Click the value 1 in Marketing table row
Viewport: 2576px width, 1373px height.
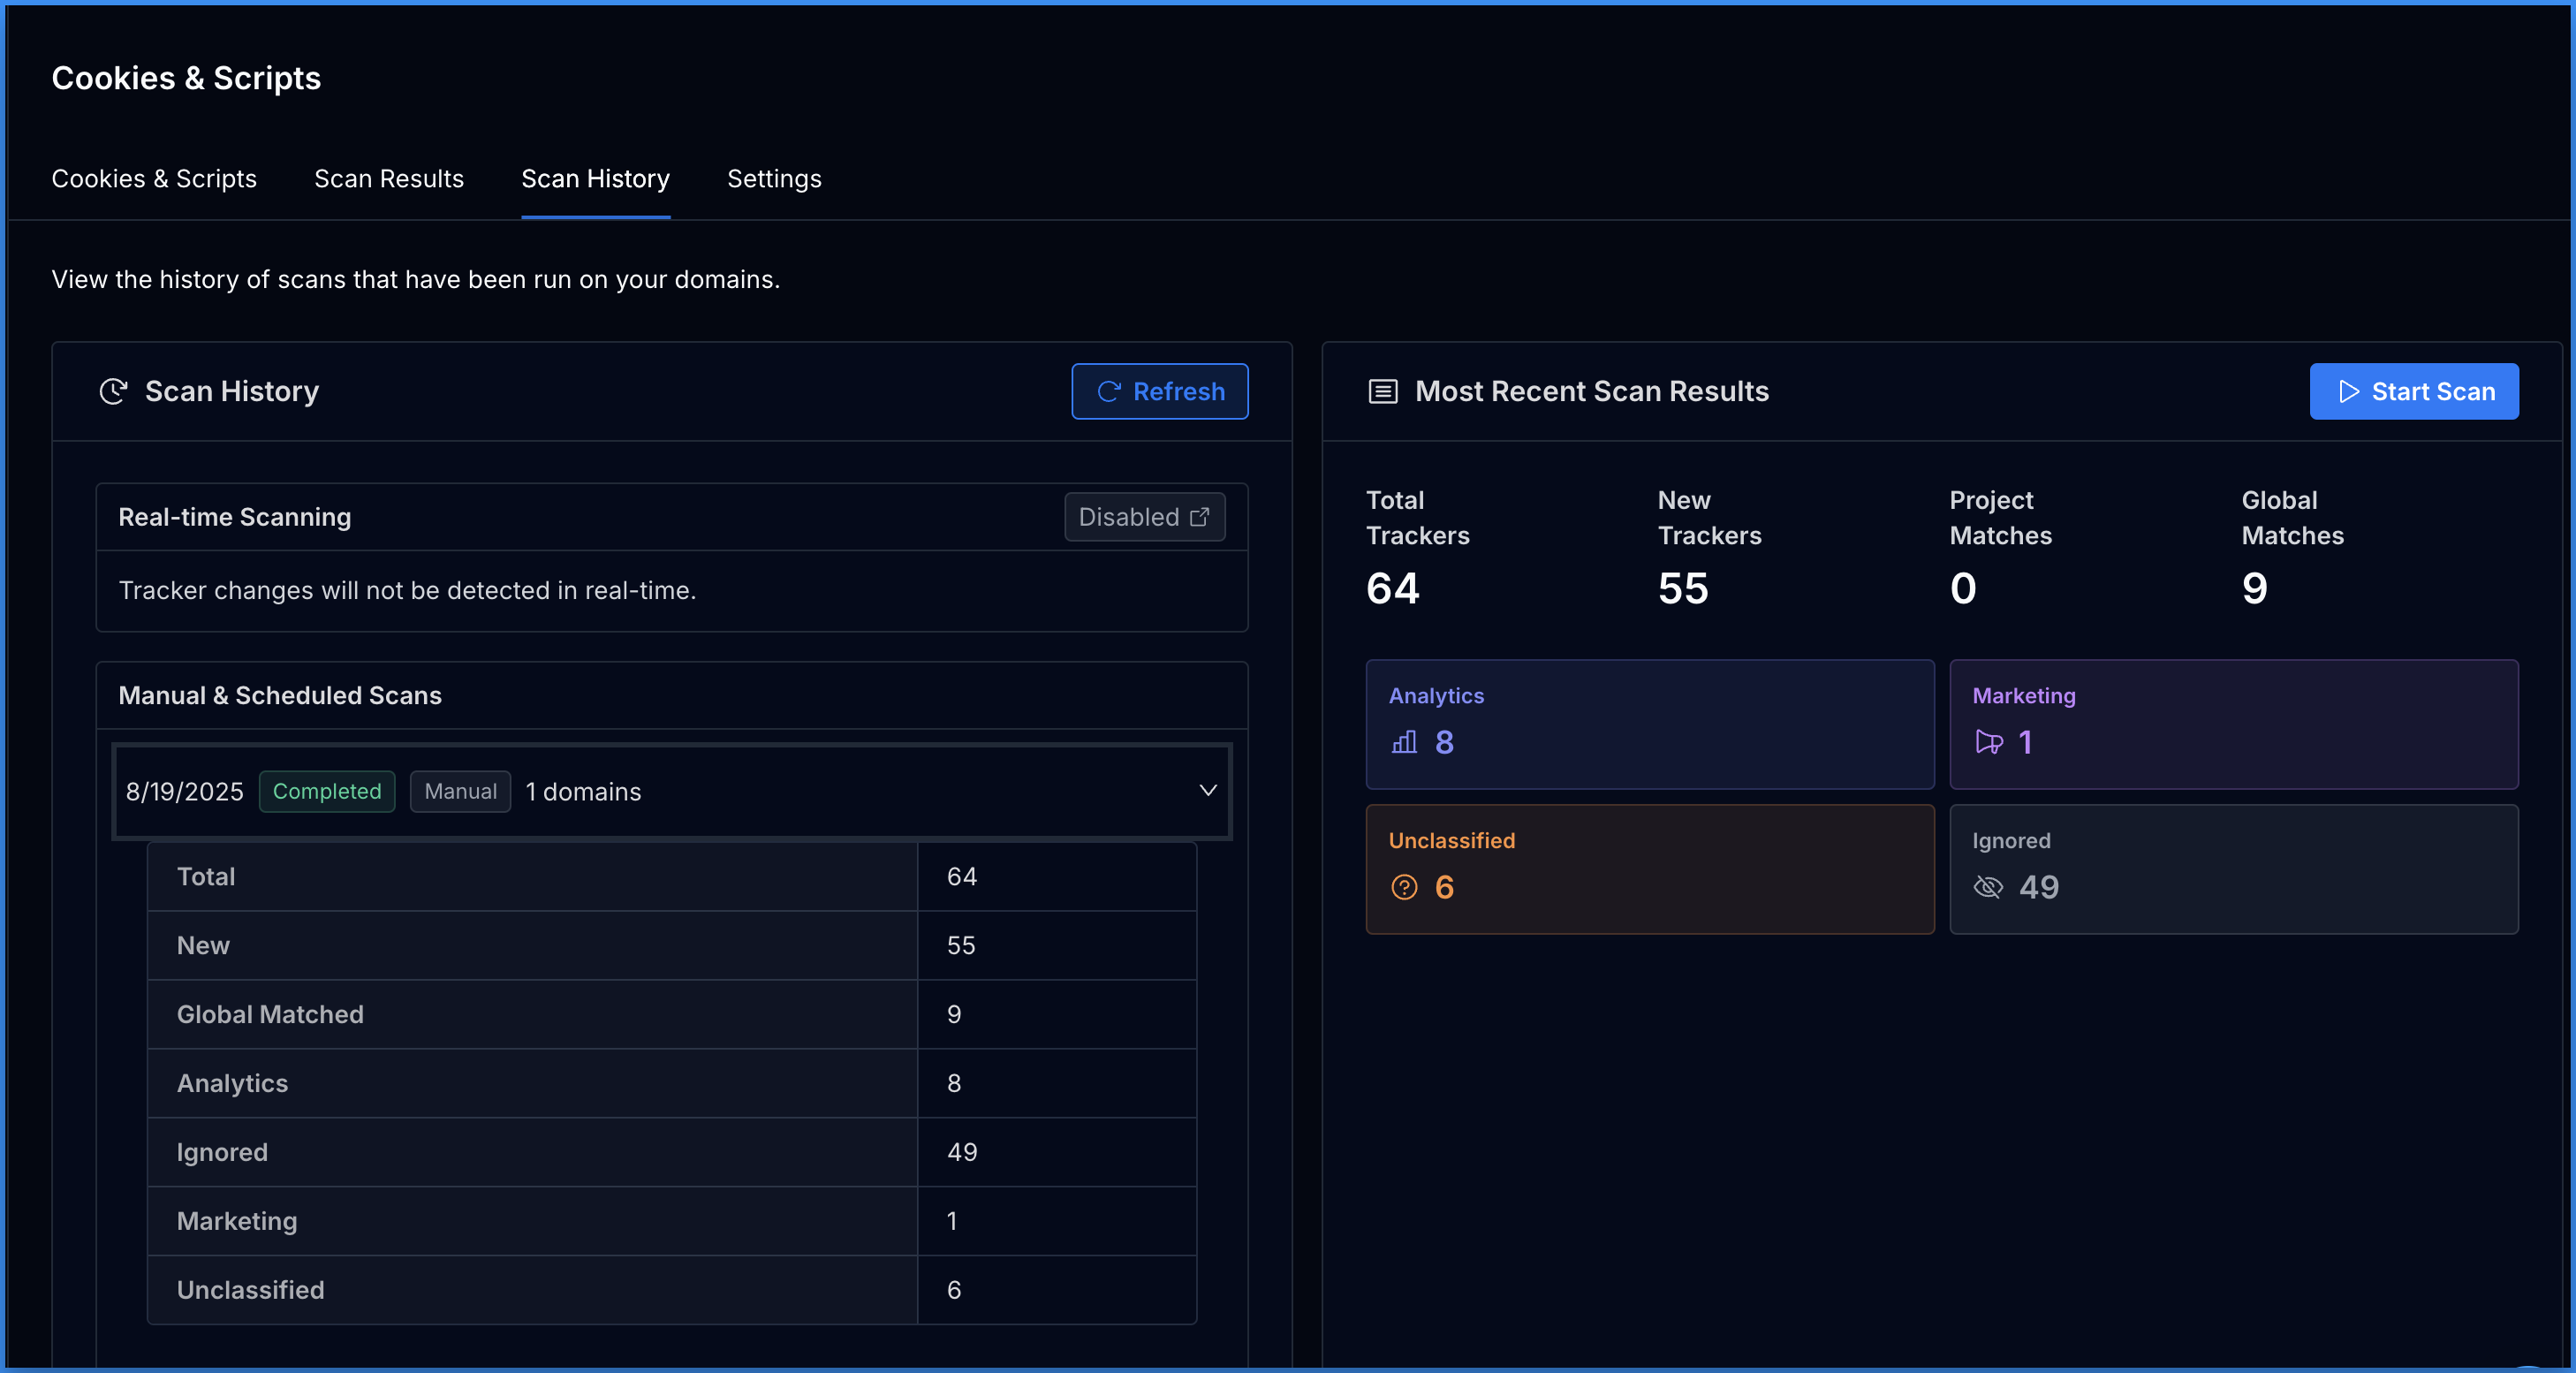coord(952,1221)
